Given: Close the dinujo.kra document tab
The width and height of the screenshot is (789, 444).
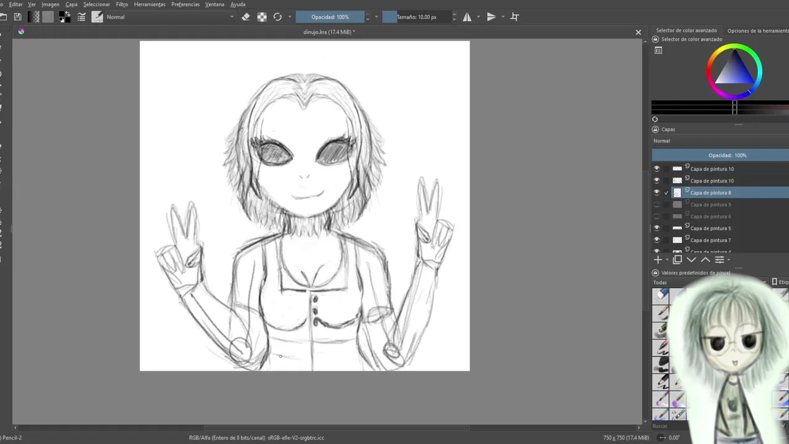Looking at the screenshot, I should point(639,32).
